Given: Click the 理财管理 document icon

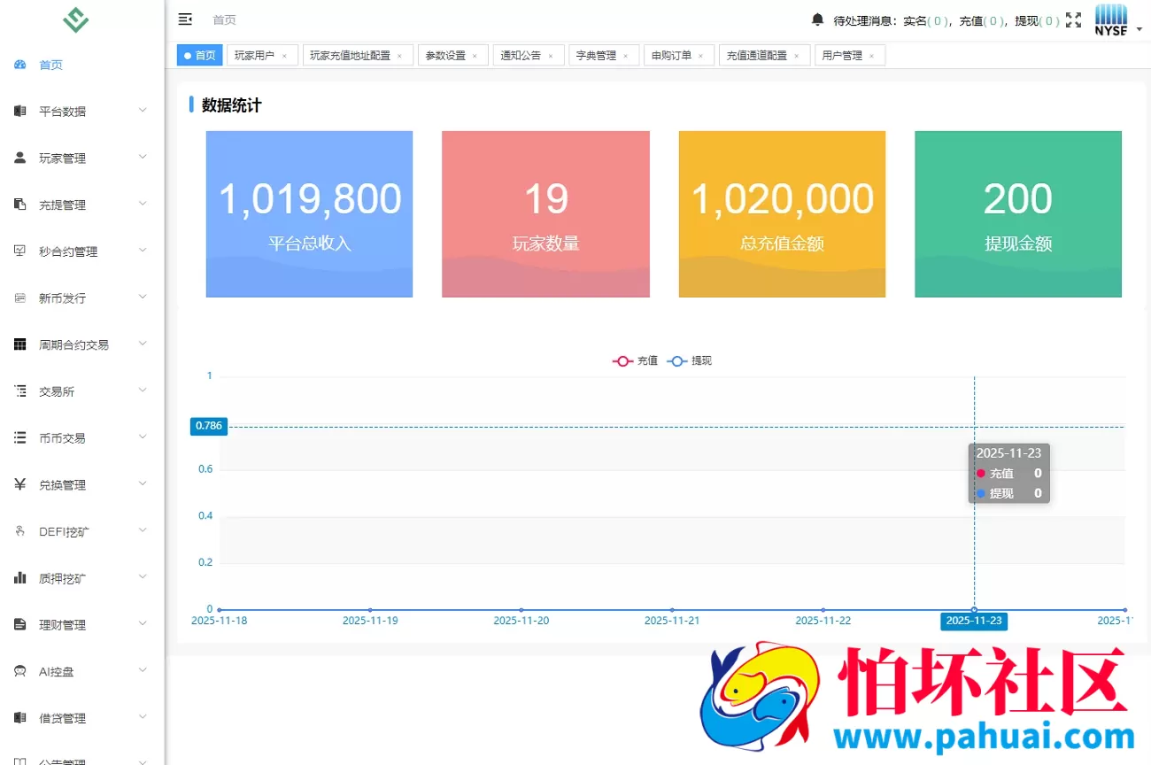Looking at the screenshot, I should [20, 624].
